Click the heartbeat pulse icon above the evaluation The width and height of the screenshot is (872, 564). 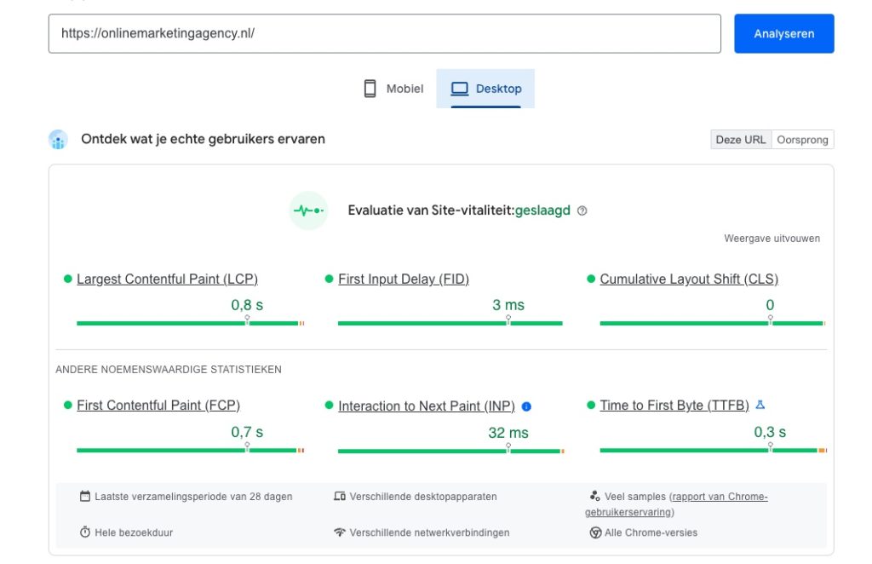(307, 210)
